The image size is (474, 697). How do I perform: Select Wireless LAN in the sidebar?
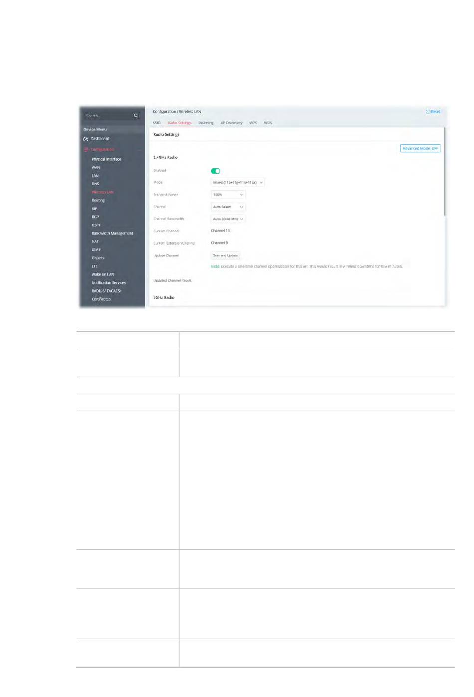103,192
